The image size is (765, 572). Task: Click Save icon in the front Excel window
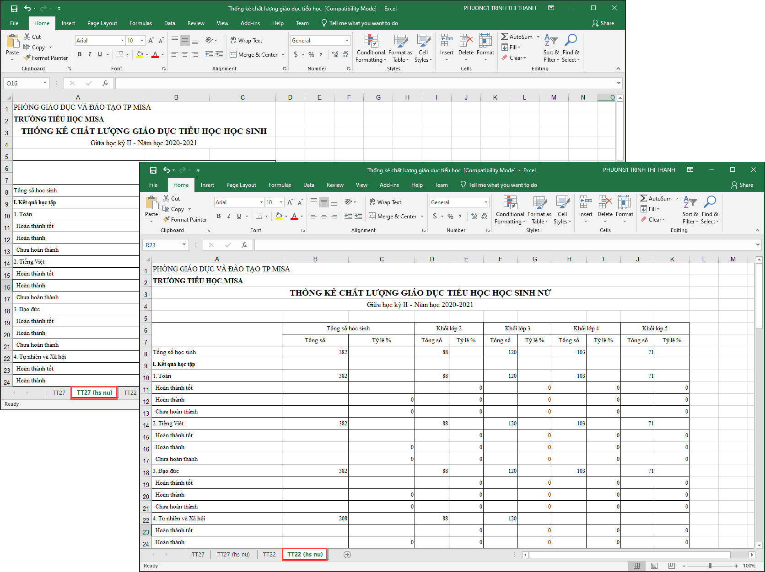tap(153, 170)
